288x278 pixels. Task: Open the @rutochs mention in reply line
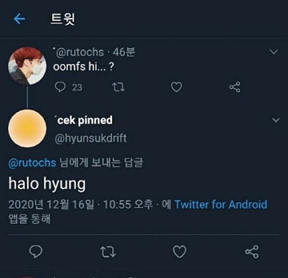point(32,163)
